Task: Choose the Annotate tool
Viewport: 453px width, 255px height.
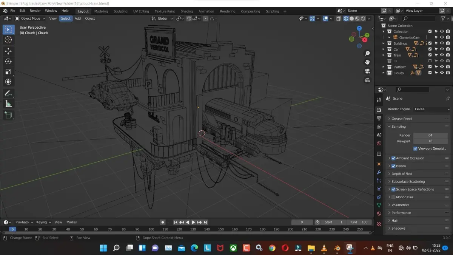Action: point(8,93)
